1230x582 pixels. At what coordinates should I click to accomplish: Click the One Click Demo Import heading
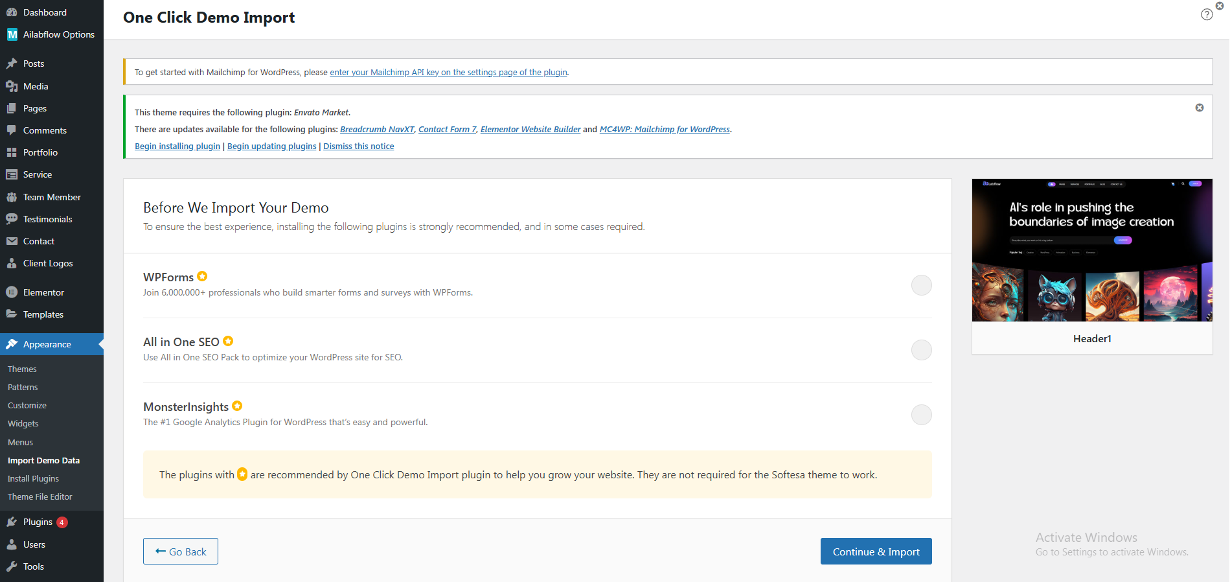tap(209, 17)
